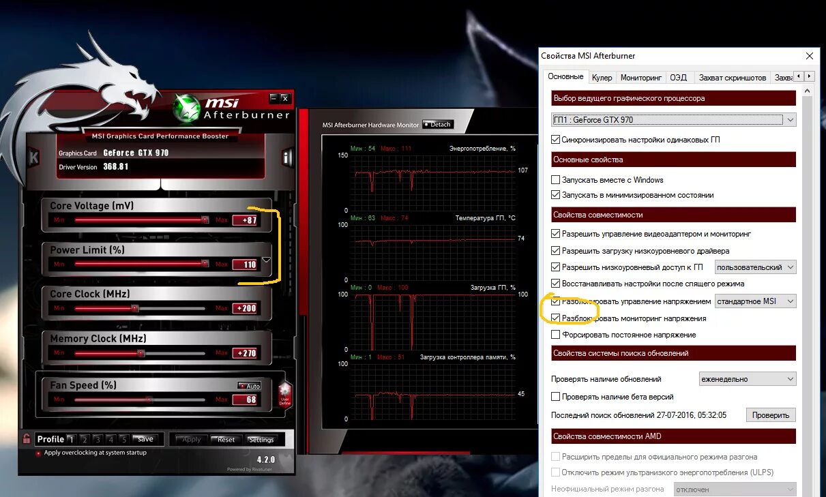
Task: Open the Kombustor K side button
Action: pyautogui.click(x=33, y=158)
